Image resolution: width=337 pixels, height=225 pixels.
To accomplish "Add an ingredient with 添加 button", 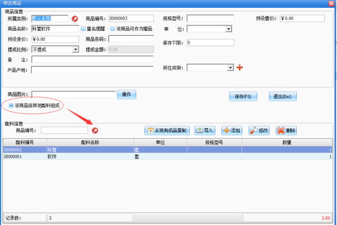I will coord(232,130).
